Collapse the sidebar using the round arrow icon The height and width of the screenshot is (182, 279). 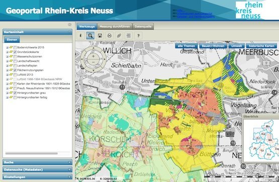tap(70, 25)
